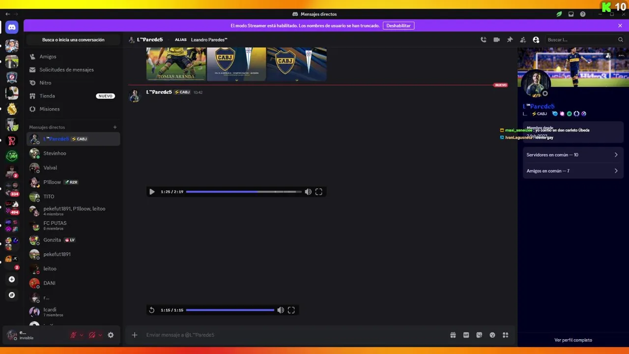Open the emoji picker

point(492,335)
